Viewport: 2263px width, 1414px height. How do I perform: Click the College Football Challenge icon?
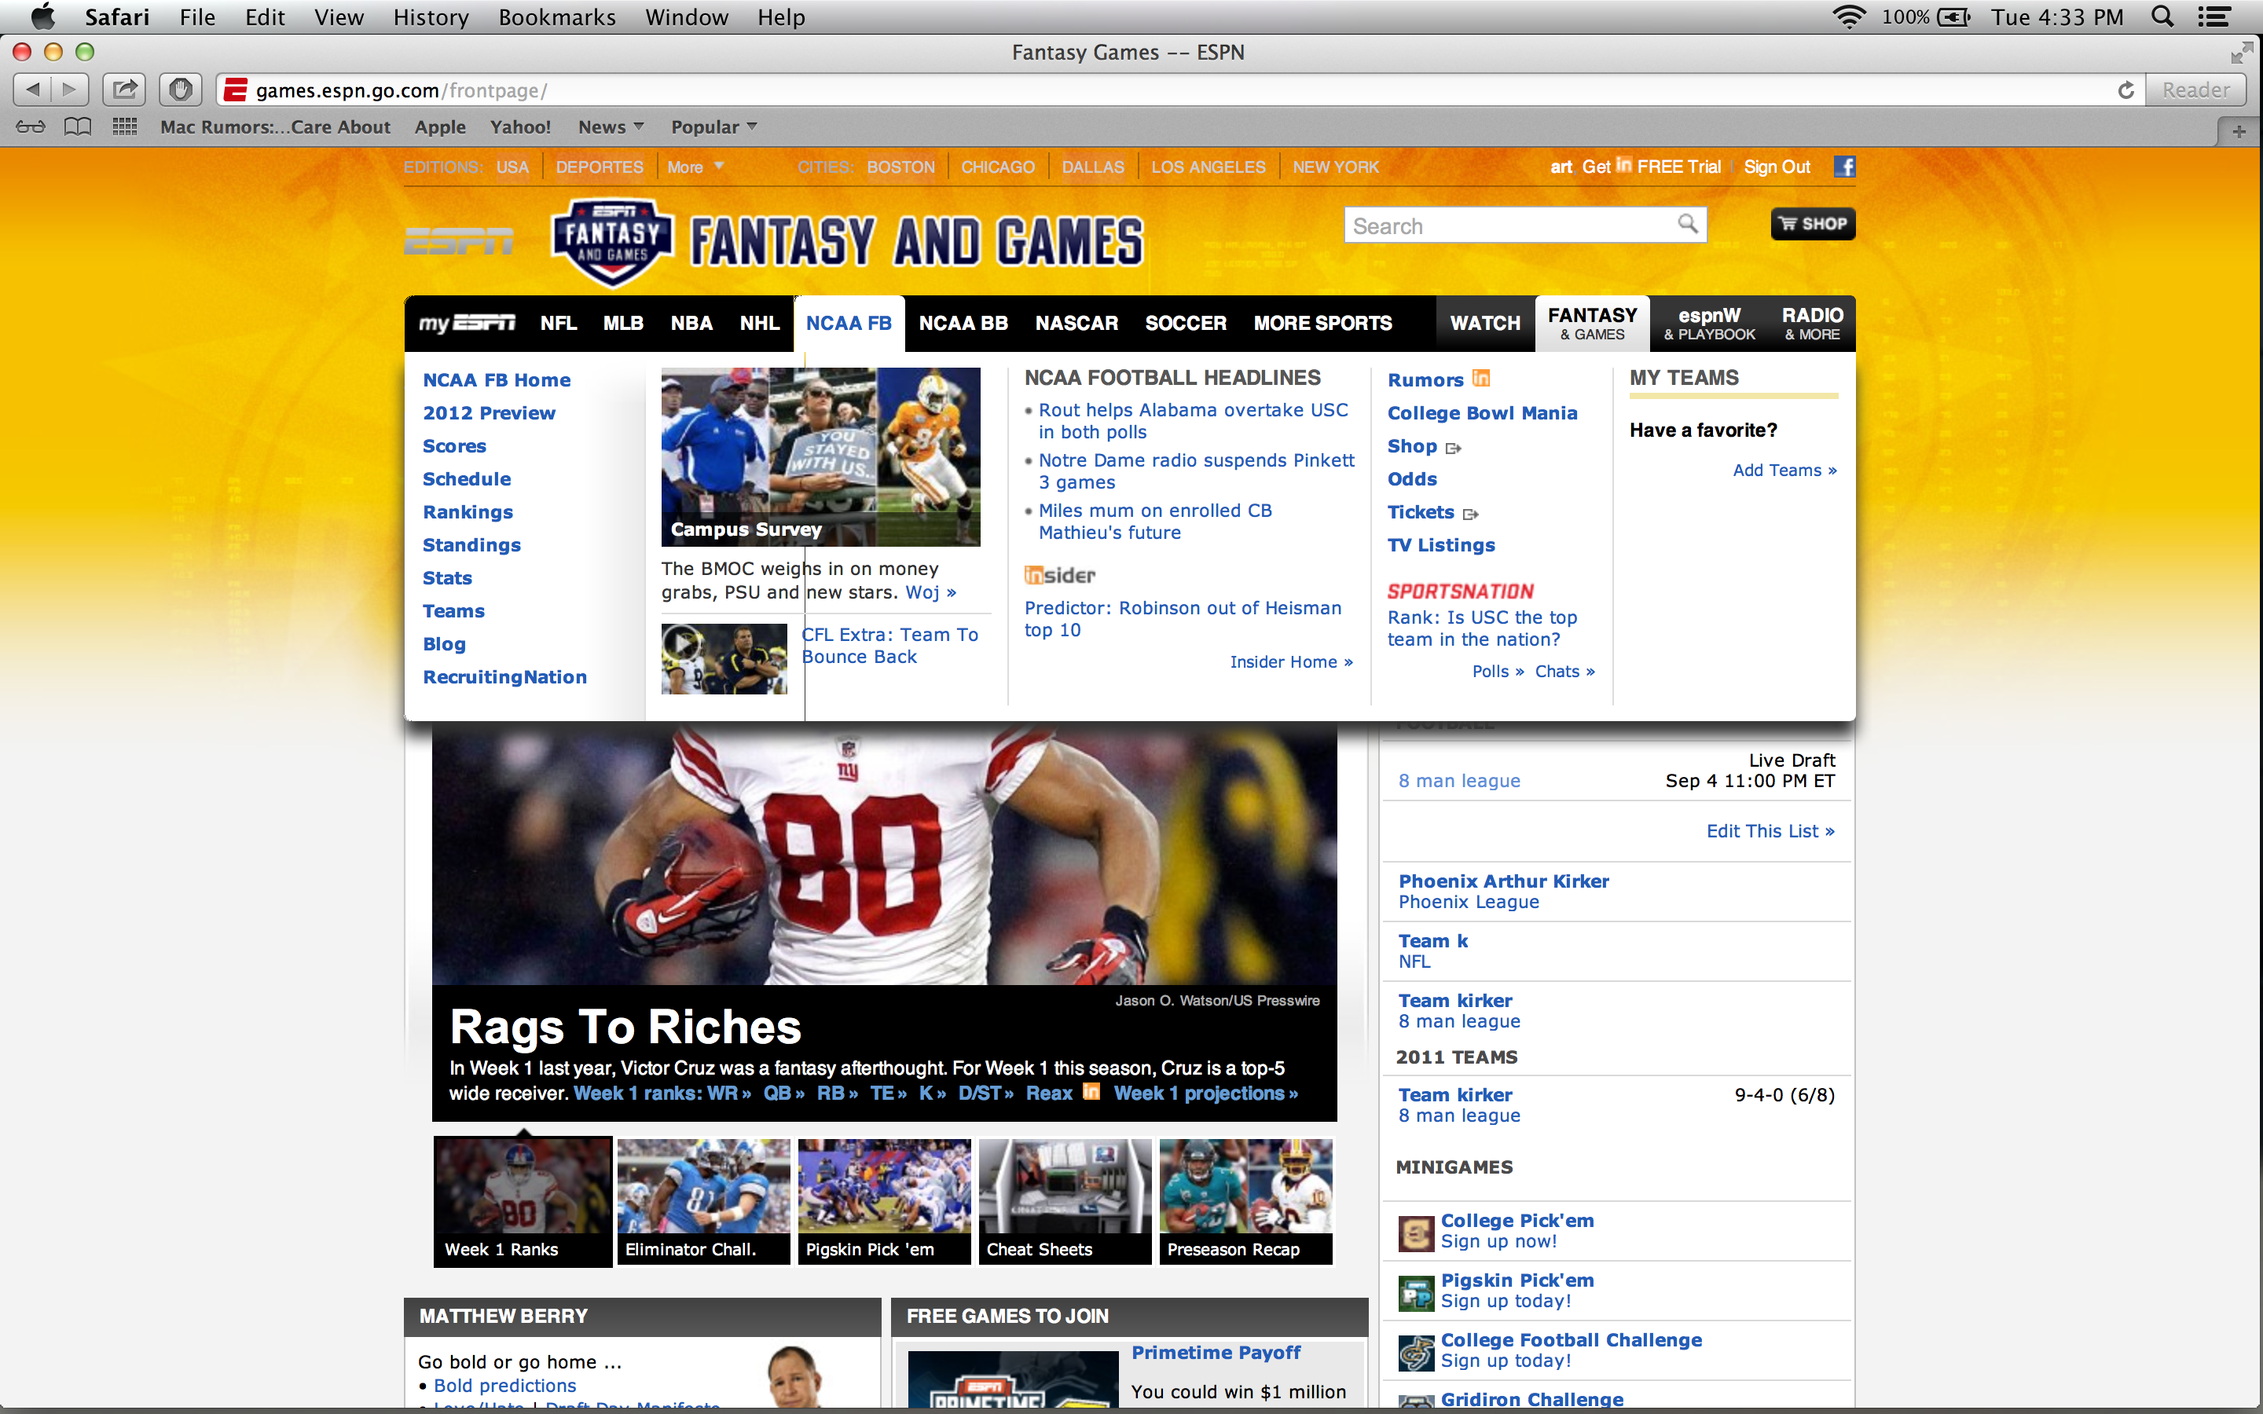coord(1416,1352)
